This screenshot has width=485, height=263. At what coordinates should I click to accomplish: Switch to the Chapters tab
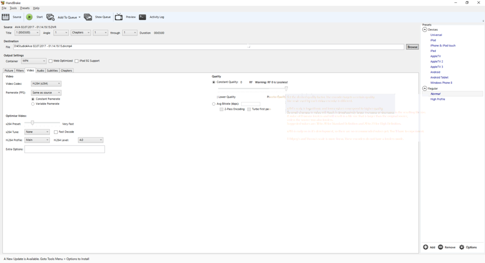66,71
